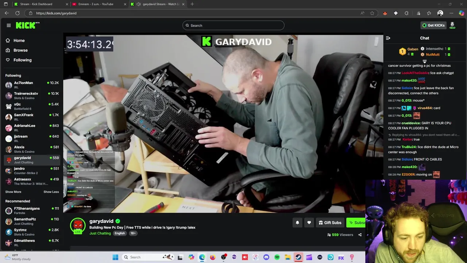Viewport: 467px width, 263px height.
Task: Open the MetaMask fox extension
Action: 385,13
